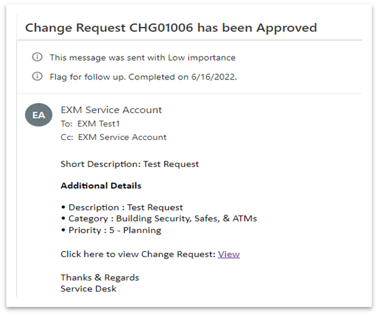Click the Additional Details heading
This screenshot has width=378, height=315.
coord(101,186)
